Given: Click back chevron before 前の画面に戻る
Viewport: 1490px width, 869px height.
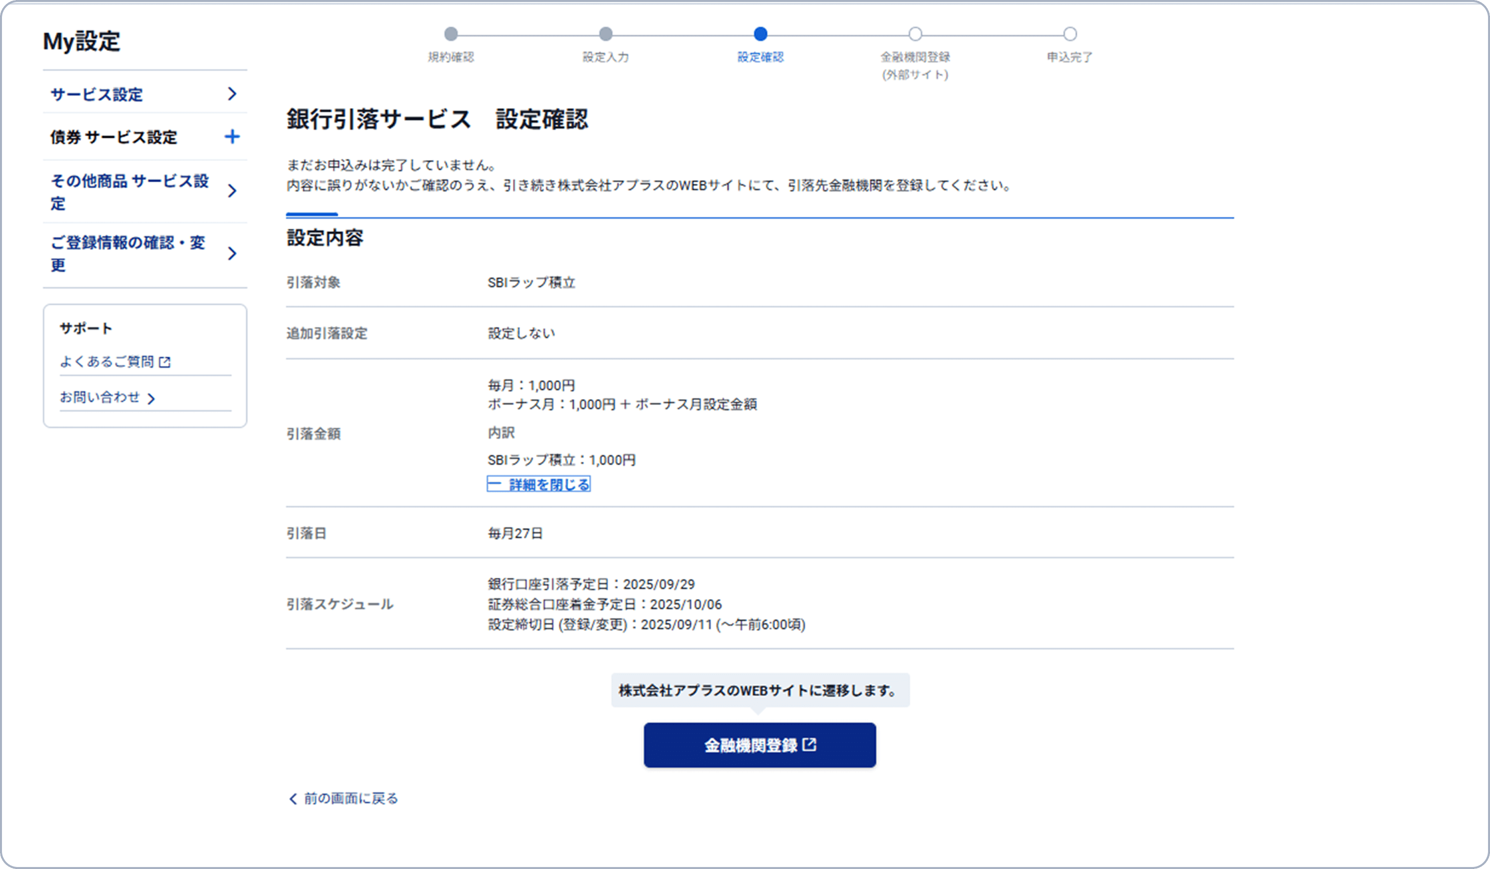Looking at the screenshot, I should pyautogui.click(x=293, y=799).
